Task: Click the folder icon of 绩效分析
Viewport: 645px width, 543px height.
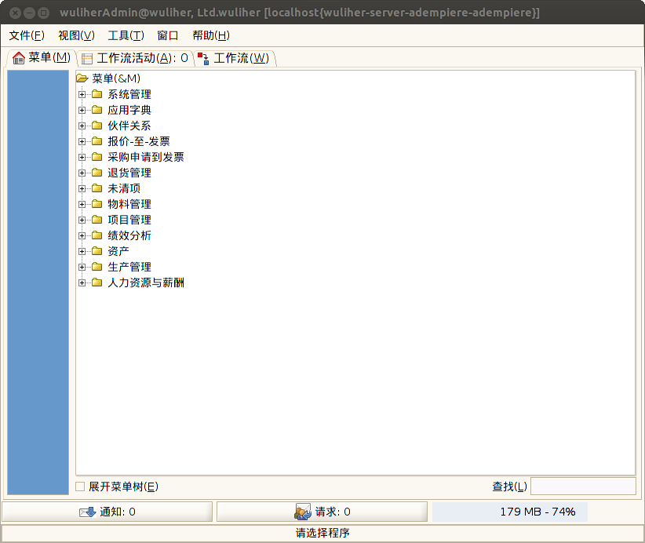Action: point(97,235)
